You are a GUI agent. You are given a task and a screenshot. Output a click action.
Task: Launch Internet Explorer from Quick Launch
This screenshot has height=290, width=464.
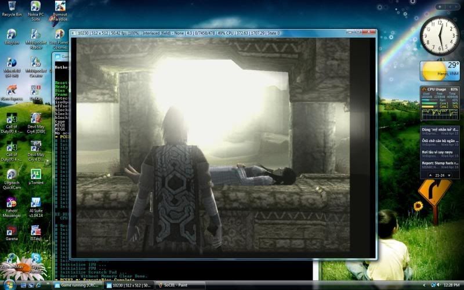coord(38,285)
